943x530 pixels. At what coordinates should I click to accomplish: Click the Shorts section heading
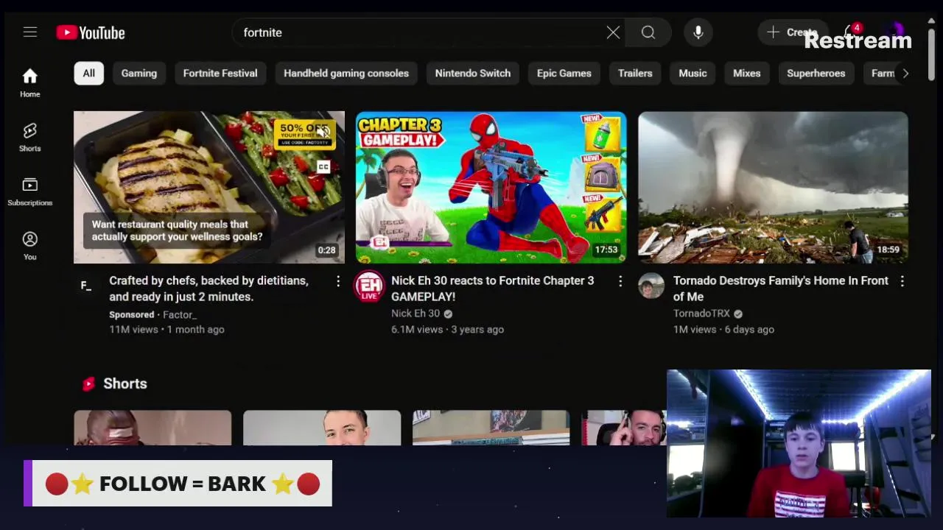pos(125,384)
